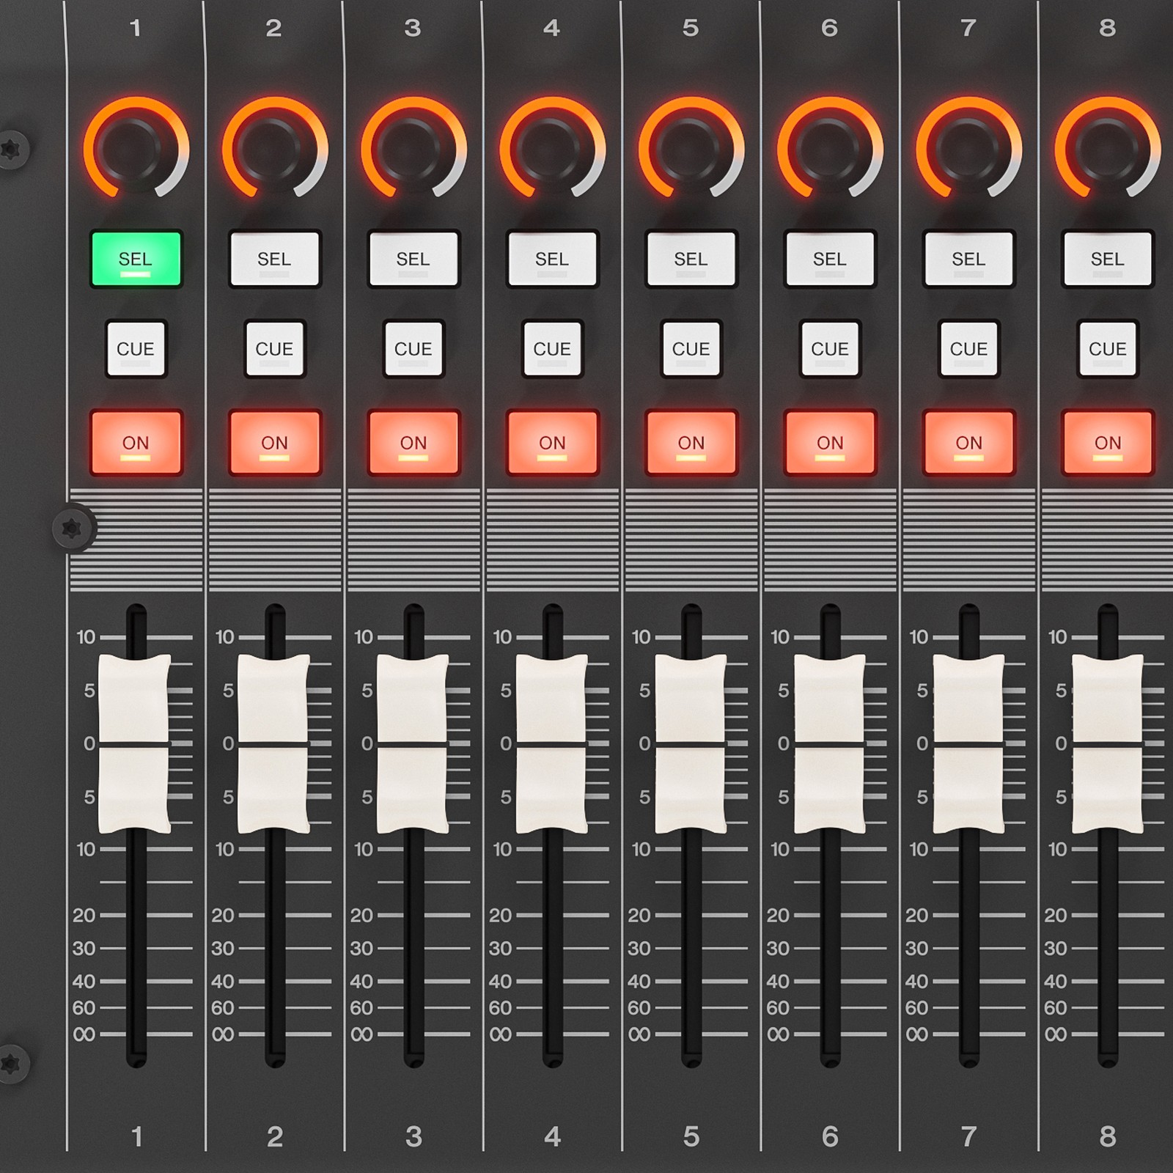The height and width of the screenshot is (1173, 1173).
Task: Deselect the green SEL button on channel 1
Action: [x=136, y=259]
